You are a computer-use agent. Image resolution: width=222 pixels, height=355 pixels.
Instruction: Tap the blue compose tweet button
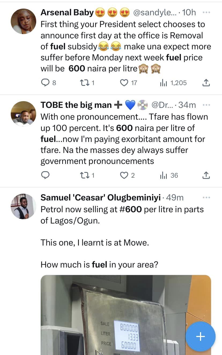201,336
